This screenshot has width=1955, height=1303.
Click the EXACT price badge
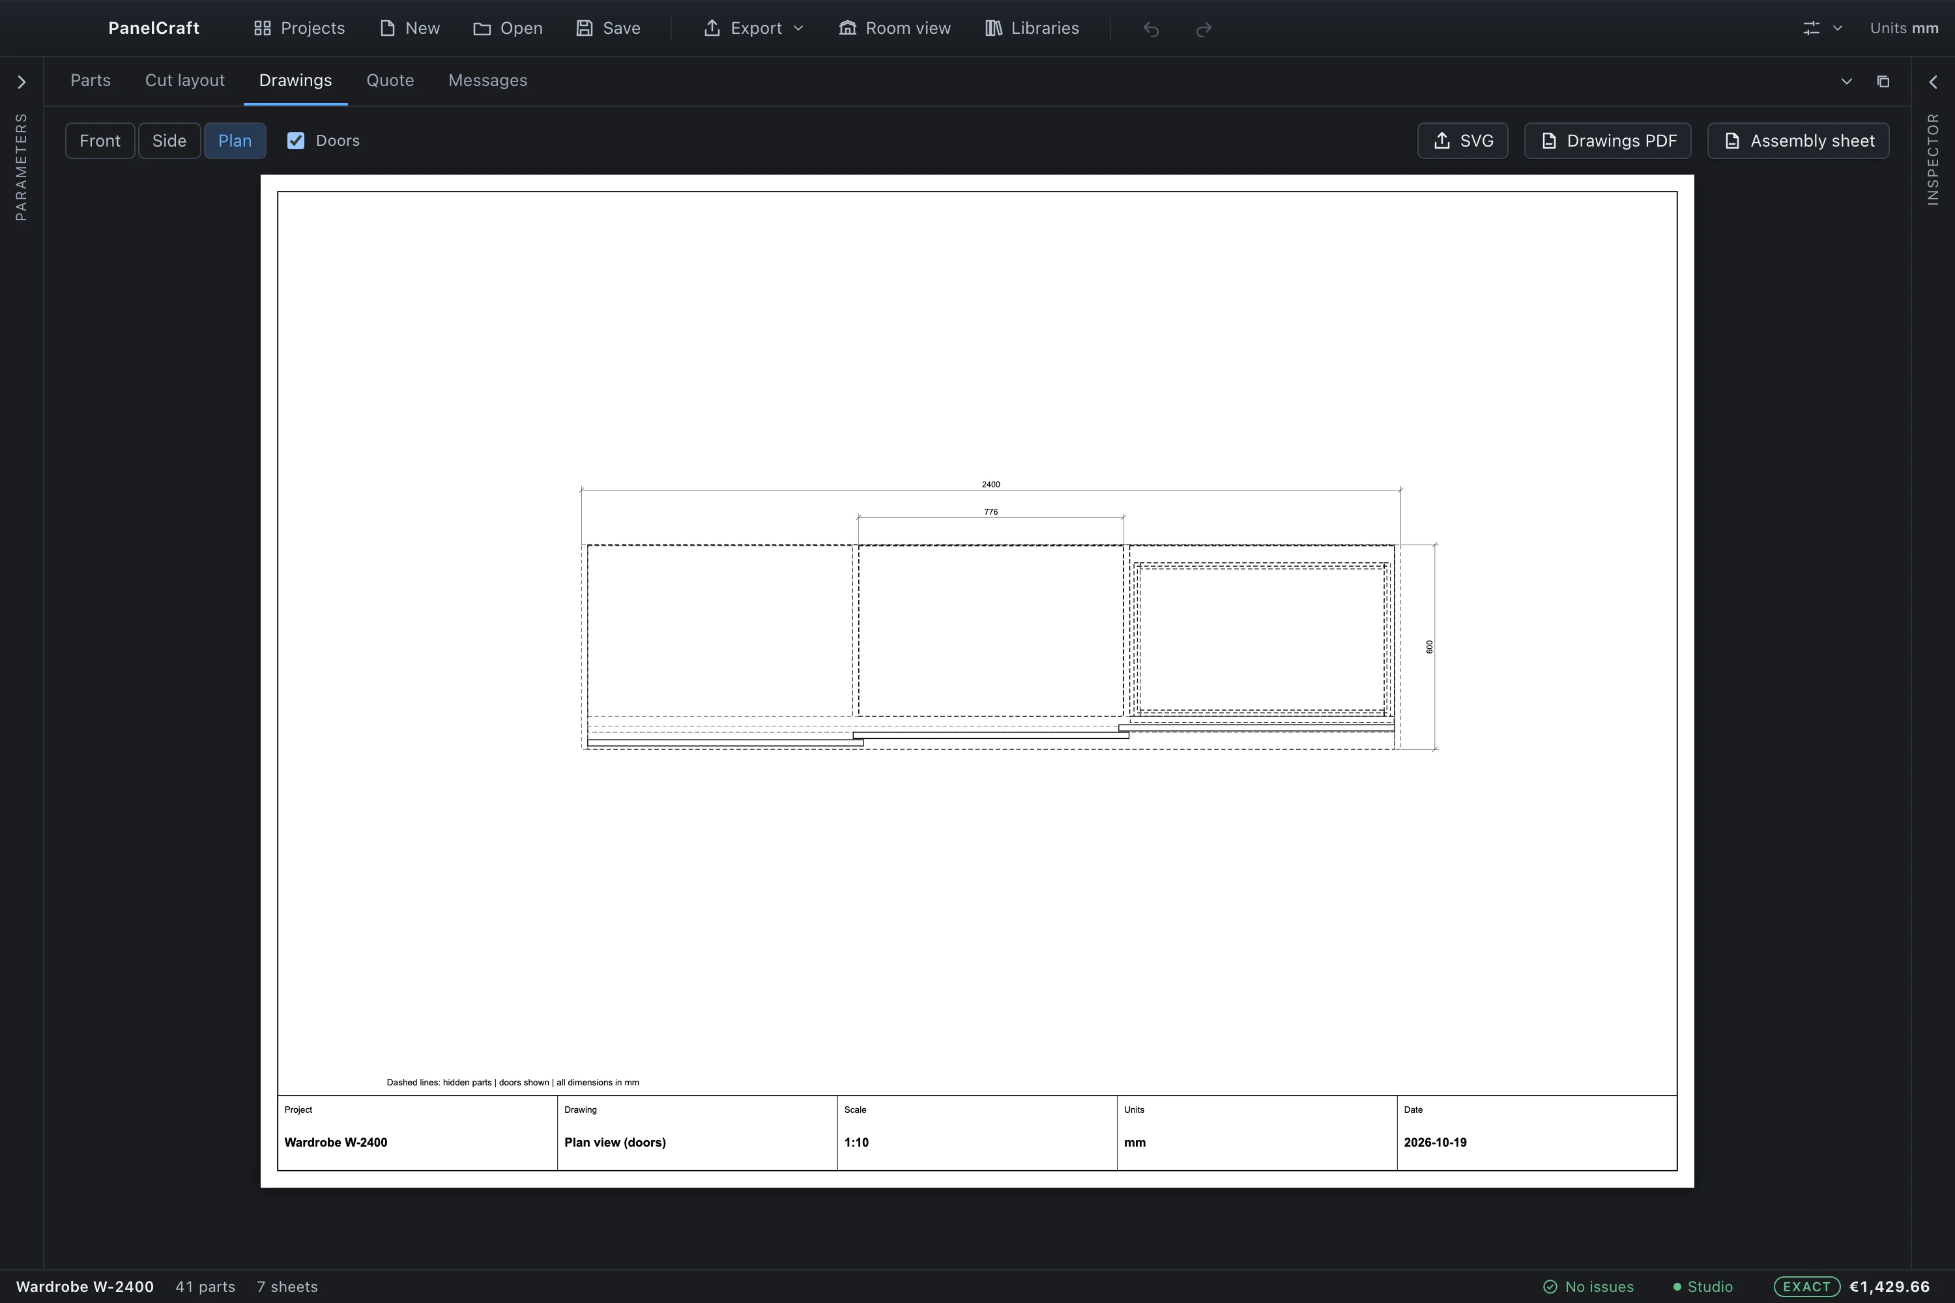[1806, 1286]
